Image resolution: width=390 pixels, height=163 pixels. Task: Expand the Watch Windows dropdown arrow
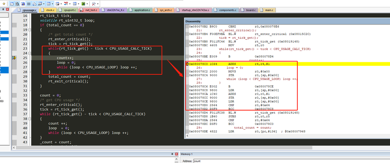pos(44,4)
